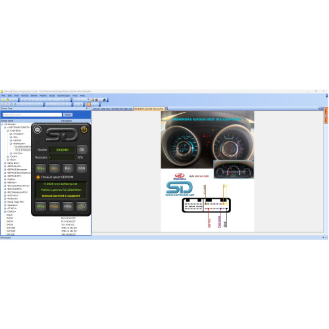Screen dimensions: 329x329
Task: Click the open file toolbar icon
Action: click(7, 100)
